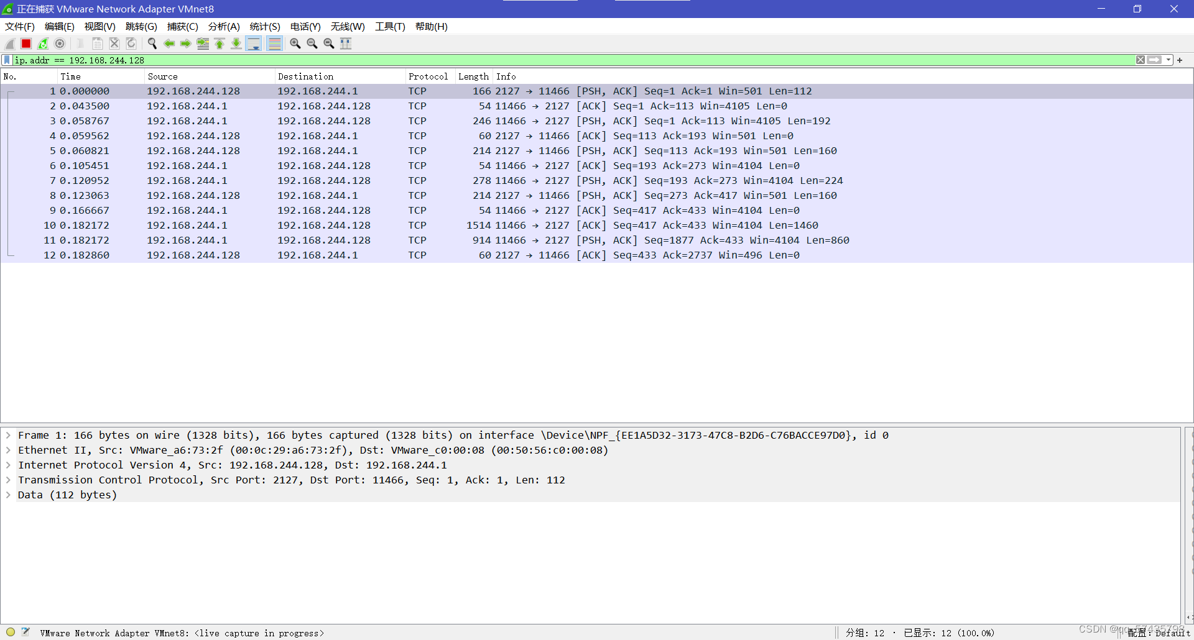
Task: Go back to the previous packet
Action: point(169,43)
